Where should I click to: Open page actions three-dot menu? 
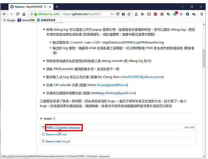(112, 14)
